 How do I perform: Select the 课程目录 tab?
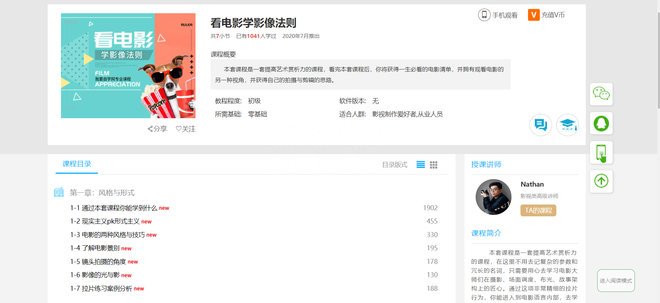pos(77,164)
